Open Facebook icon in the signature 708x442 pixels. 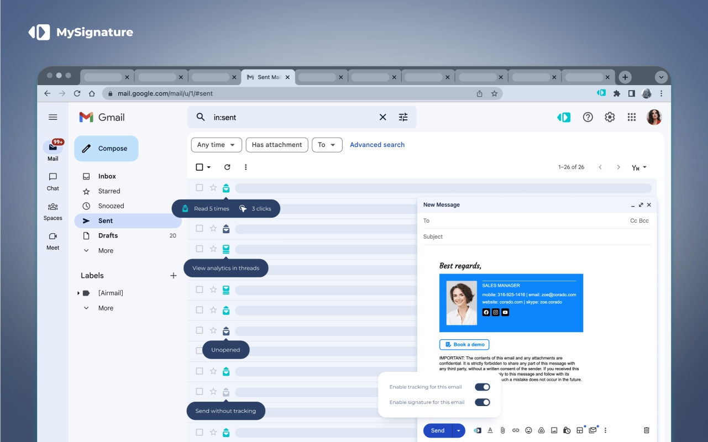tap(486, 312)
